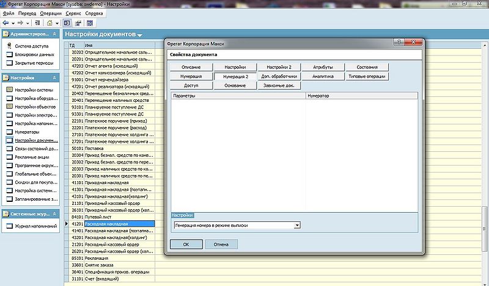This screenshot has height=286, width=489.
Task: Open the Генерация номера в режиме выписки dropdown
Action: (297, 225)
